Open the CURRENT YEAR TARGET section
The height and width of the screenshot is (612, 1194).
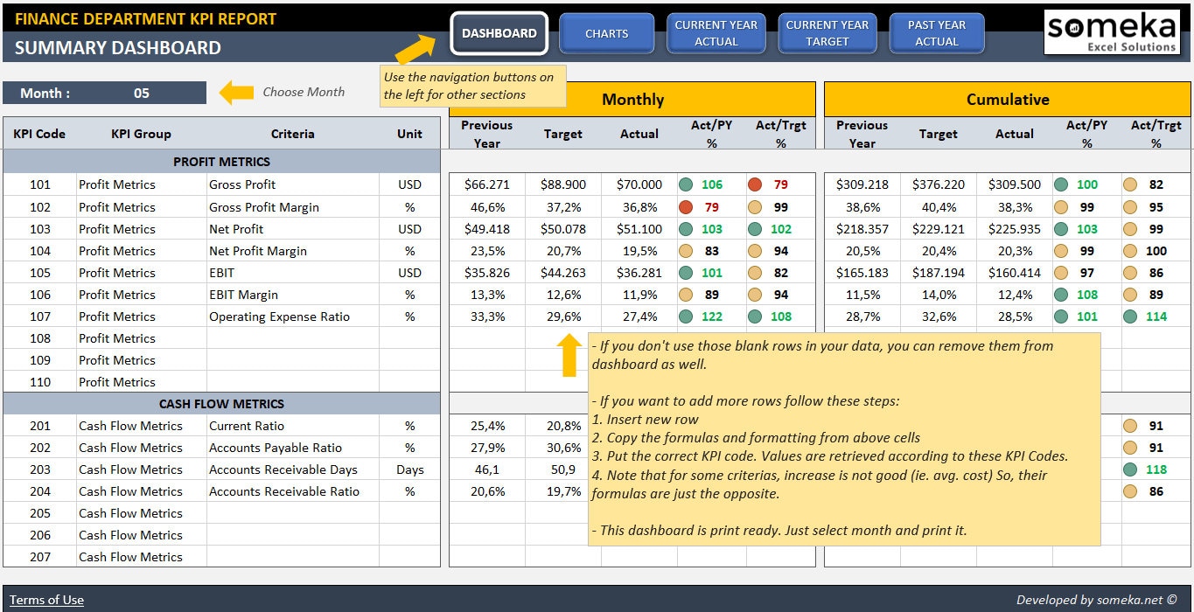click(x=827, y=32)
